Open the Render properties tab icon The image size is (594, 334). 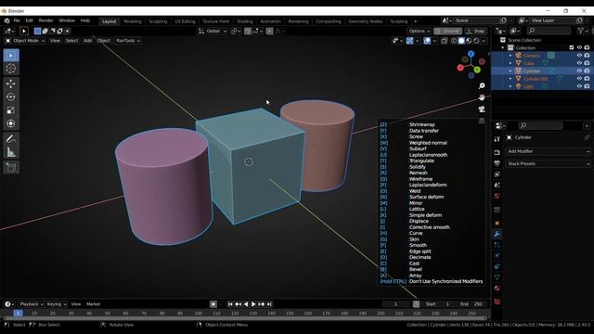497,152
